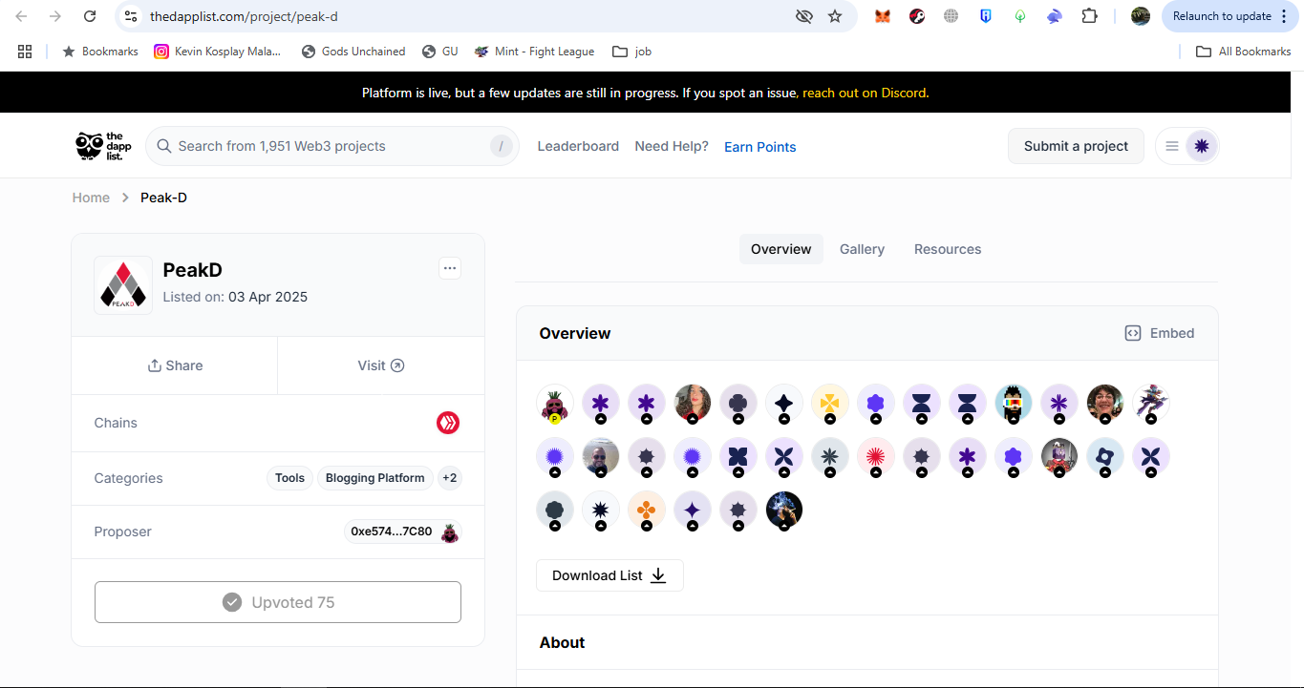Click the Dapp List owl logo
The height and width of the screenshot is (688, 1304).
(102, 146)
